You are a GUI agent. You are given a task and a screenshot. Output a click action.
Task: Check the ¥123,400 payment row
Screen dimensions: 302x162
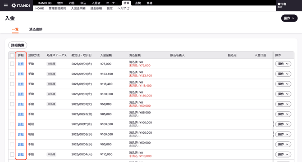(x=12, y=74)
